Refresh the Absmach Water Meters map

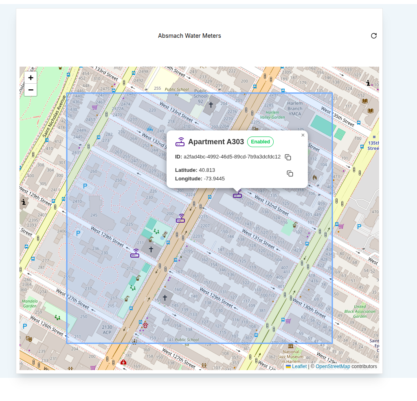373,36
